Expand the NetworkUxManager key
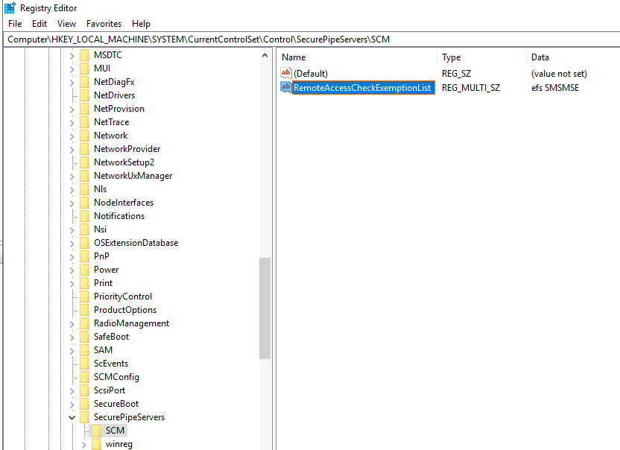620x450 pixels. click(72, 177)
